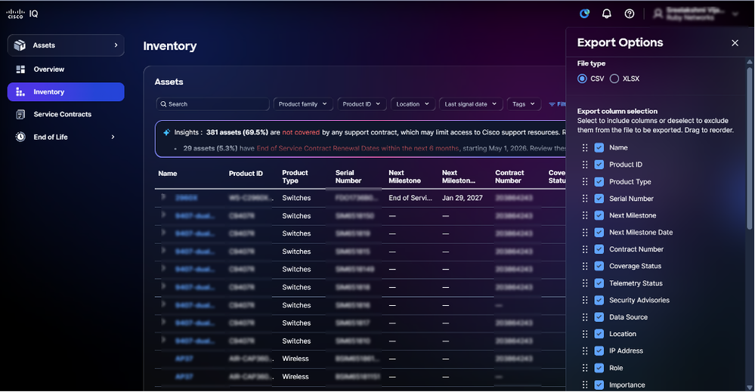Uncheck the Importance checkbox
Image resolution: width=755 pixels, height=392 pixels.
[x=599, y=384]
